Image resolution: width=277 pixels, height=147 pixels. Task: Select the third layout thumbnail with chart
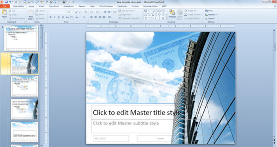(25, 87)
